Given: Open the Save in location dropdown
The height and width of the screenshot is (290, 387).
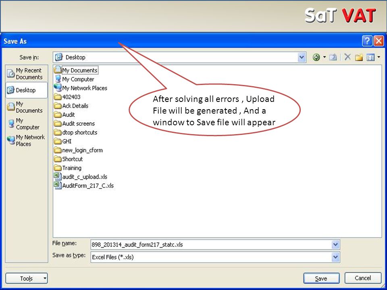Looking at the screenshot, I should pyautogui.click(x=302, y=58).
